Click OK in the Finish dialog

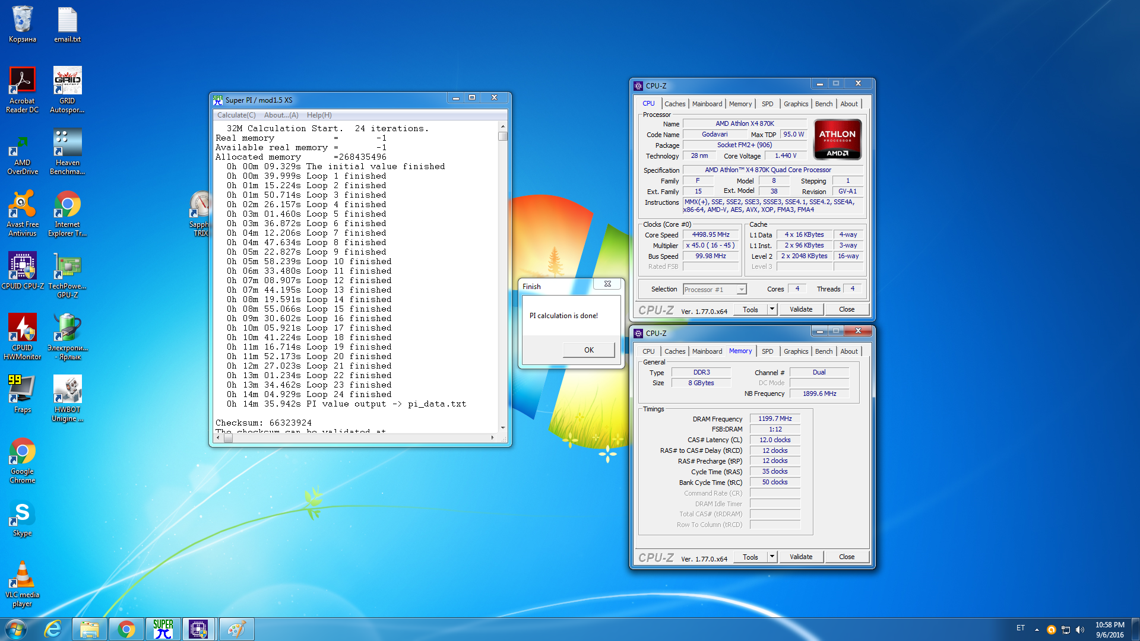pyautogui.click(x=588, y=350)
